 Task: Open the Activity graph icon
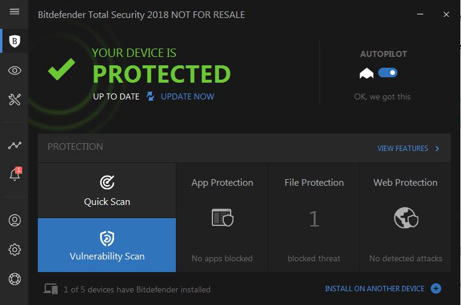(15, 145)
